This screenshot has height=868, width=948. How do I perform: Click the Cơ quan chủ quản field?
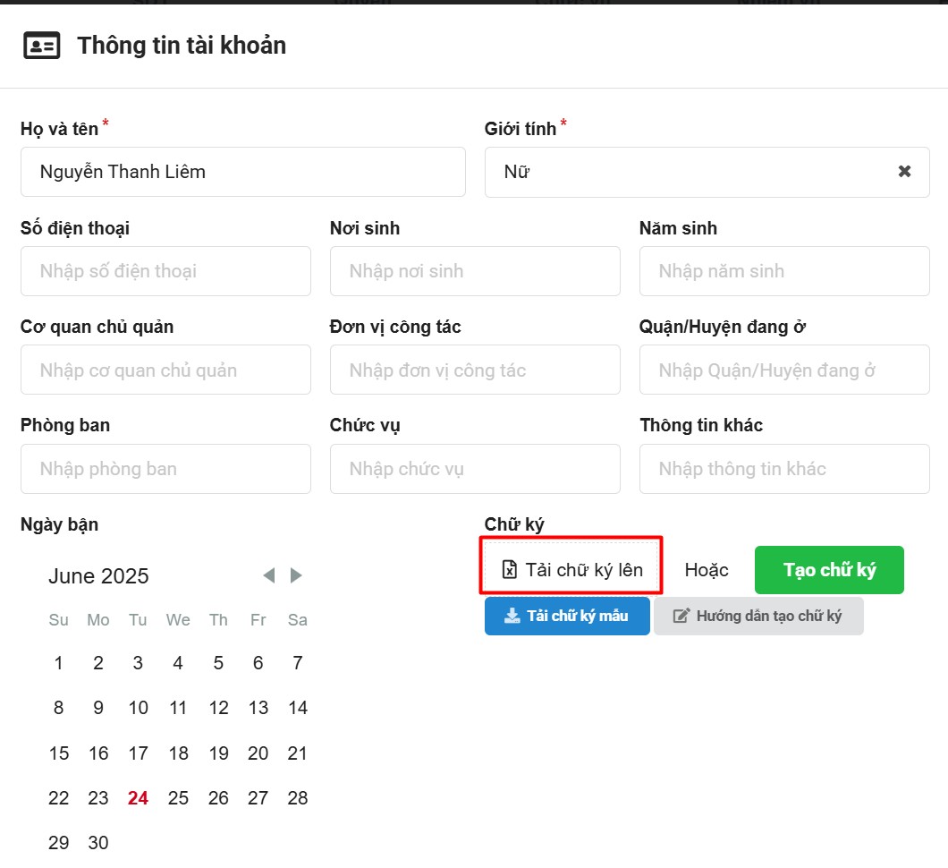165,370
